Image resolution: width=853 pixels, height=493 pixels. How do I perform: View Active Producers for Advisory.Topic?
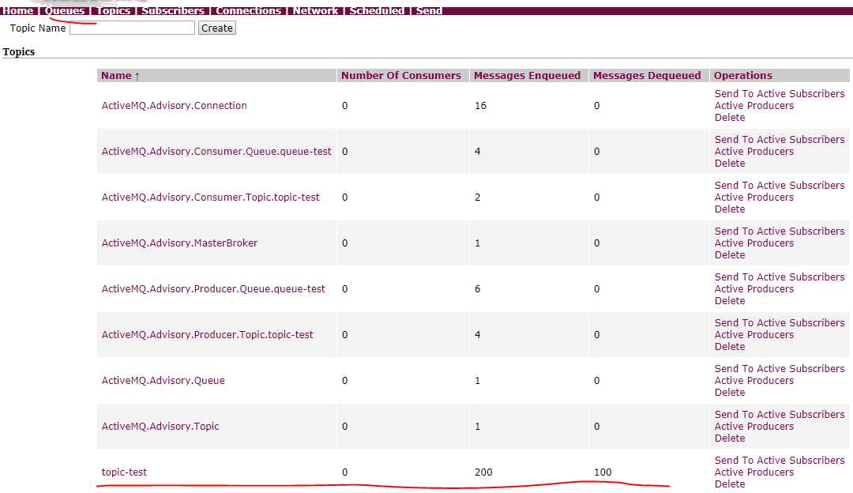pos(754,426)
